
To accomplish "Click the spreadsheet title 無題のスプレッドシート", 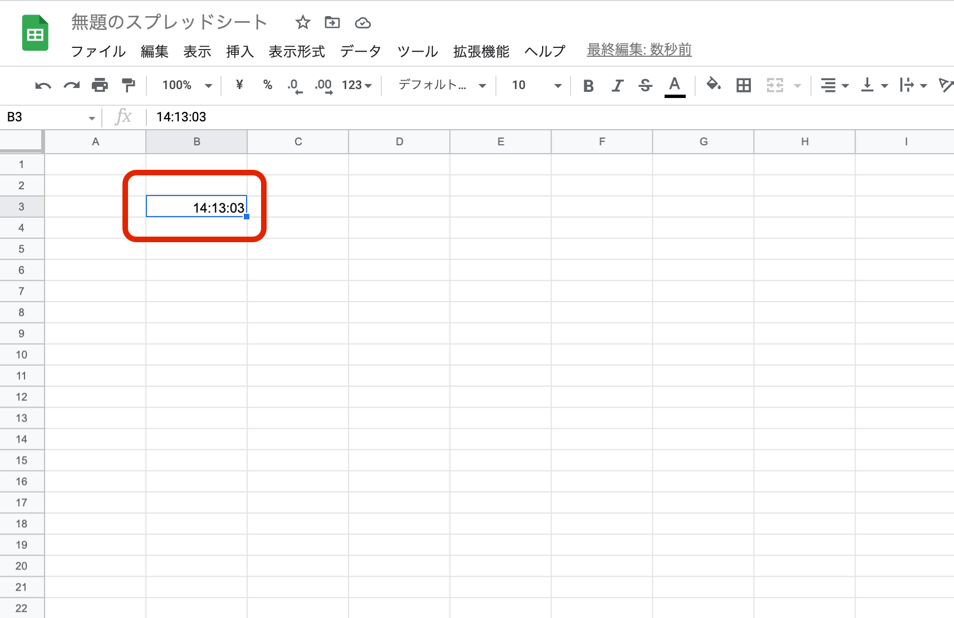I will click(x=169, y=22).
